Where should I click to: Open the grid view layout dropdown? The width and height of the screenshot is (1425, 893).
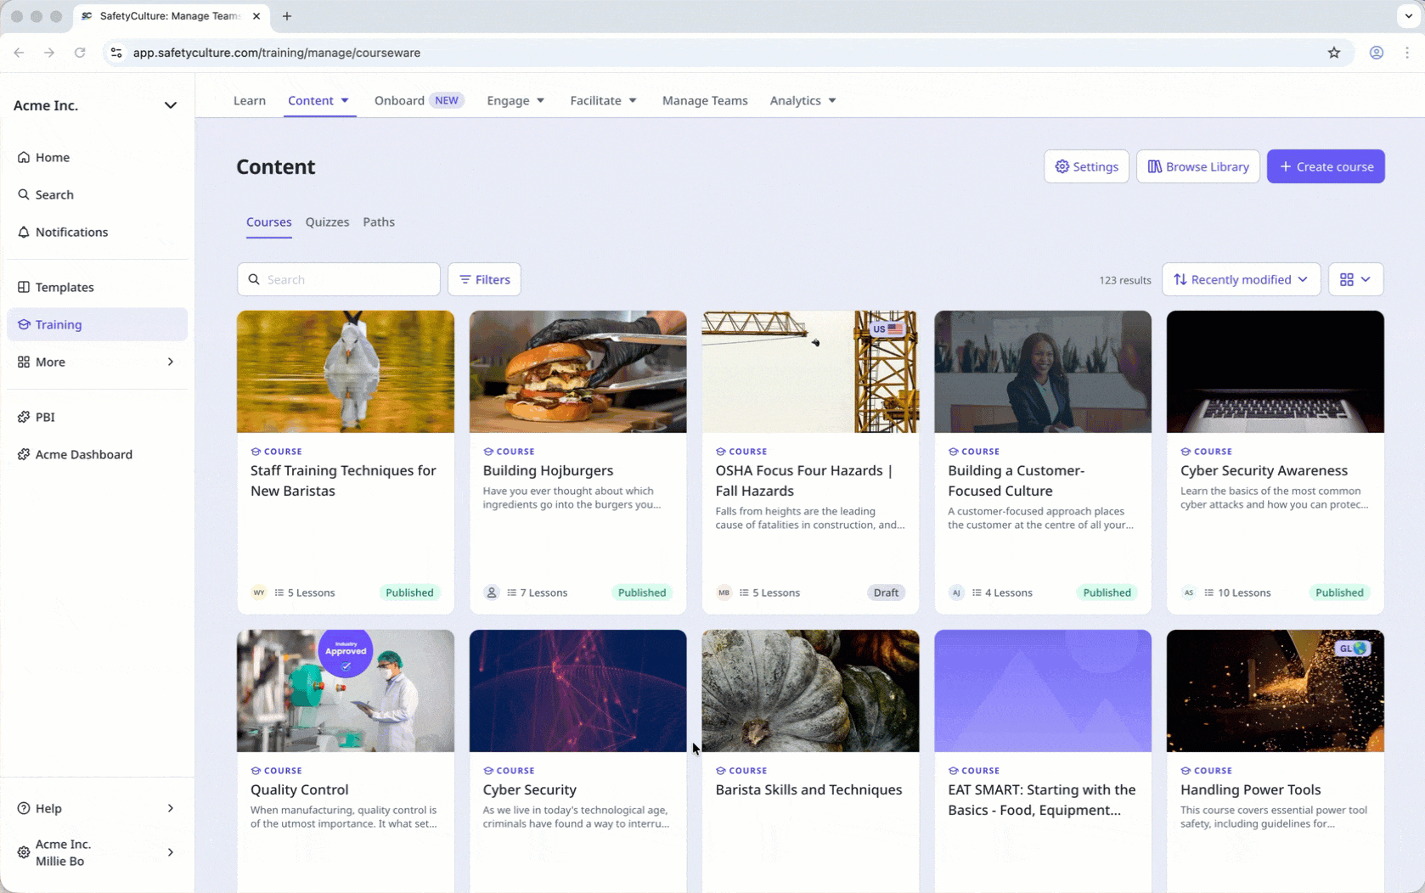click(1355, 279)
